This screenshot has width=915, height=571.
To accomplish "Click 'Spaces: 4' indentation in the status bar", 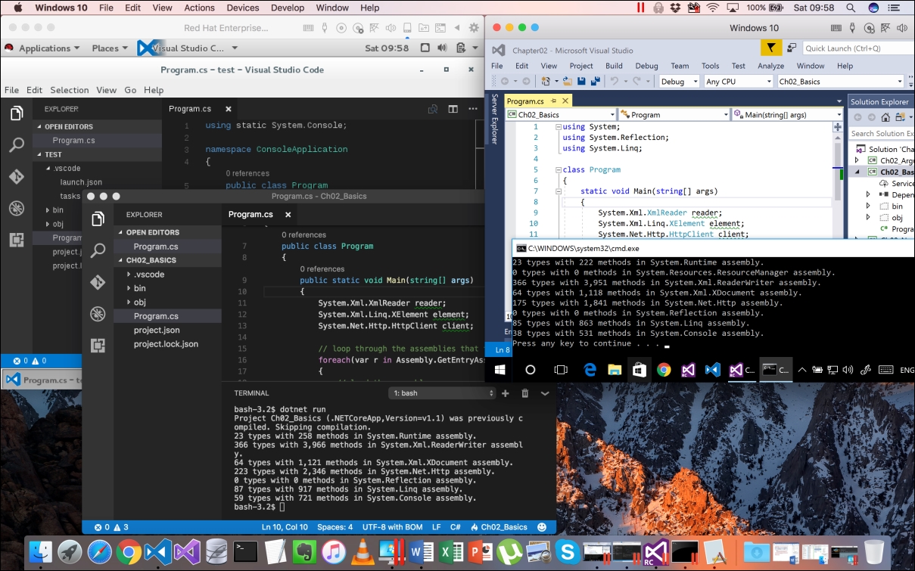I will click(x=335, y=527).
